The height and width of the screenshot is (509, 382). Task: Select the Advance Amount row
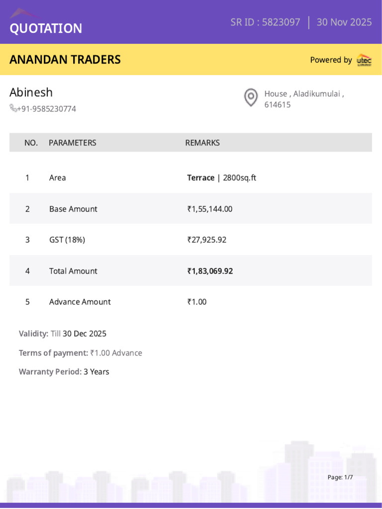pyautogui.click(x=191, y=302)
